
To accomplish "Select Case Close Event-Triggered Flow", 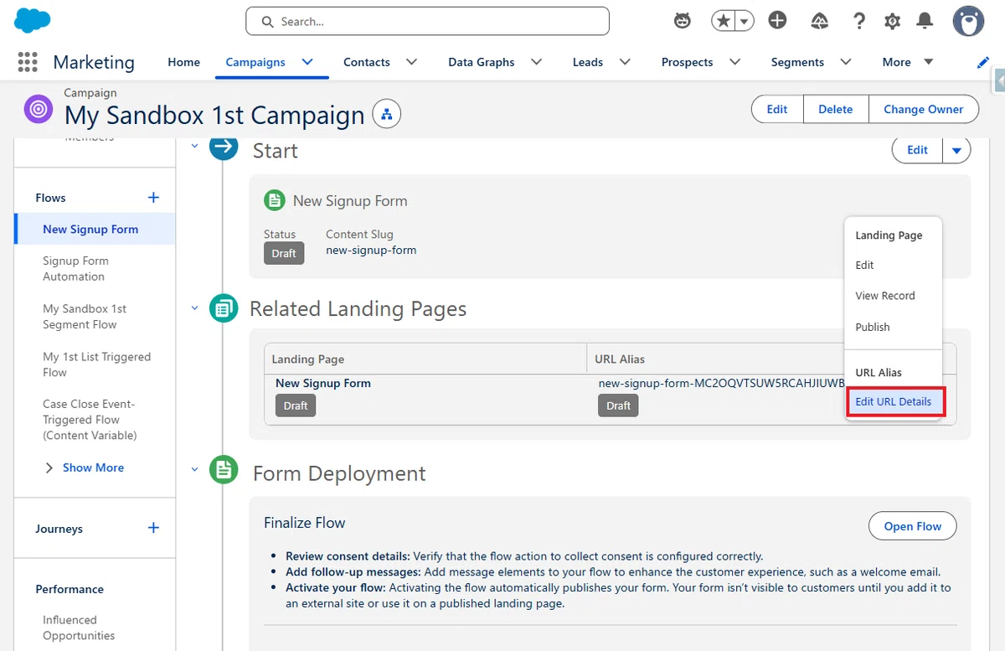I will click(x=90, y=420).
